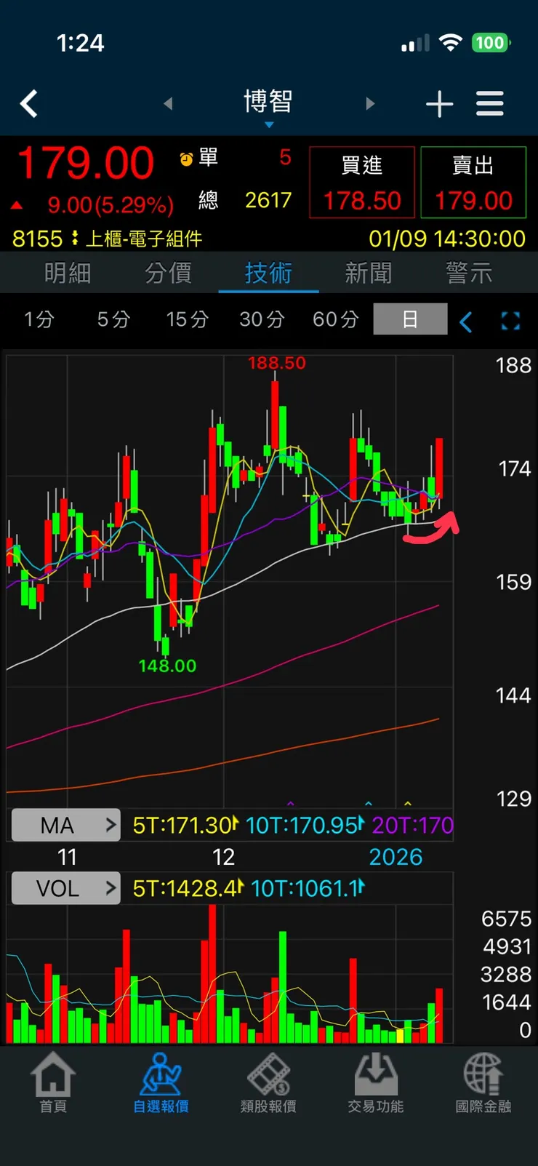The width and height of the screenshot is (538, 1166).
Task: Tap the alarm clock alert icon
Action: 186,158
